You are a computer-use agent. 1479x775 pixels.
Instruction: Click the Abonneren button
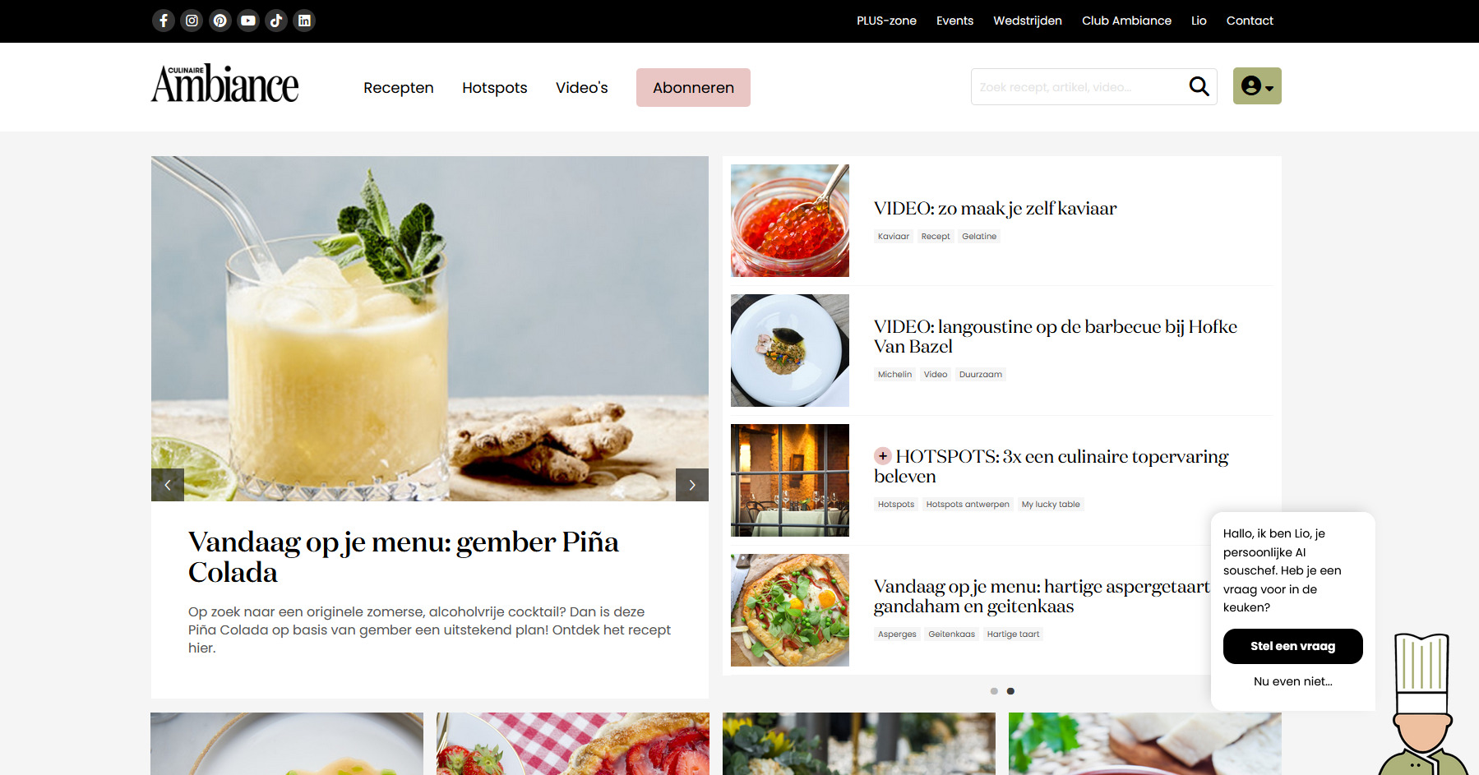click(x=693, y=87)
